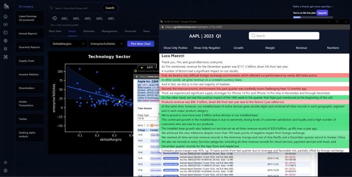Click the sentence about iPhone 14 Pro shortages
The image size is (352, 177).
click(x=246, y=93)
